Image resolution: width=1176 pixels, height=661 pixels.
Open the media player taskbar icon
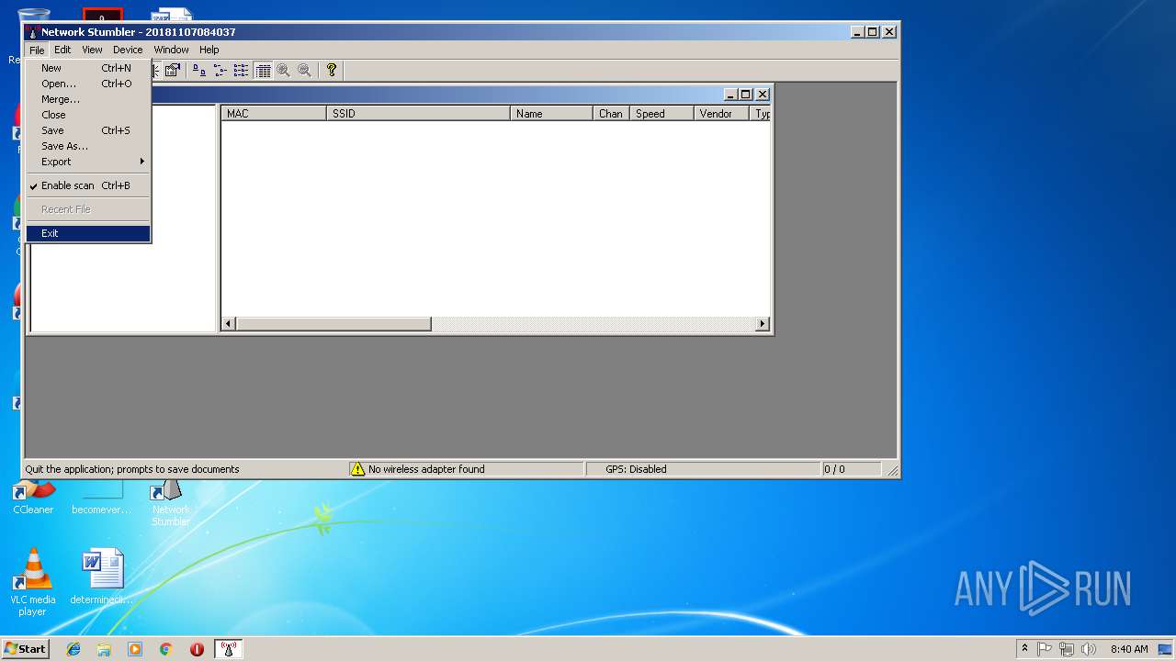[x=135, y=649]
